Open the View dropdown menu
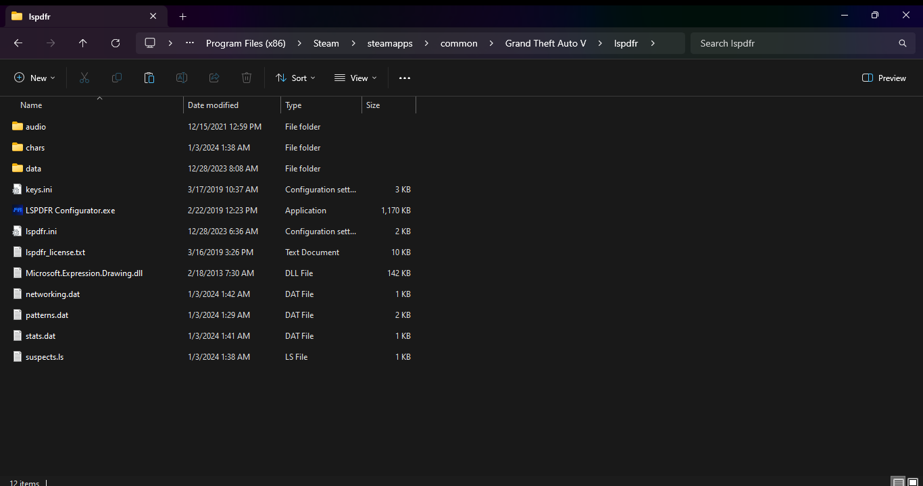 click(x=355, y=78)
